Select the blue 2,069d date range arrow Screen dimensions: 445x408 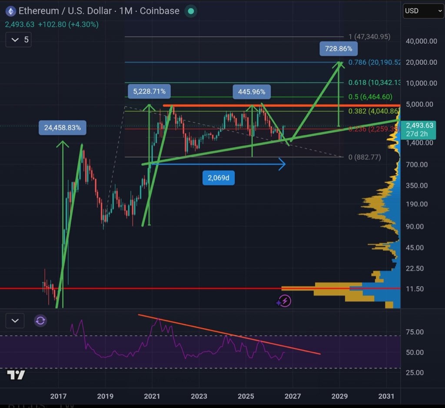(x=219, y=164)
